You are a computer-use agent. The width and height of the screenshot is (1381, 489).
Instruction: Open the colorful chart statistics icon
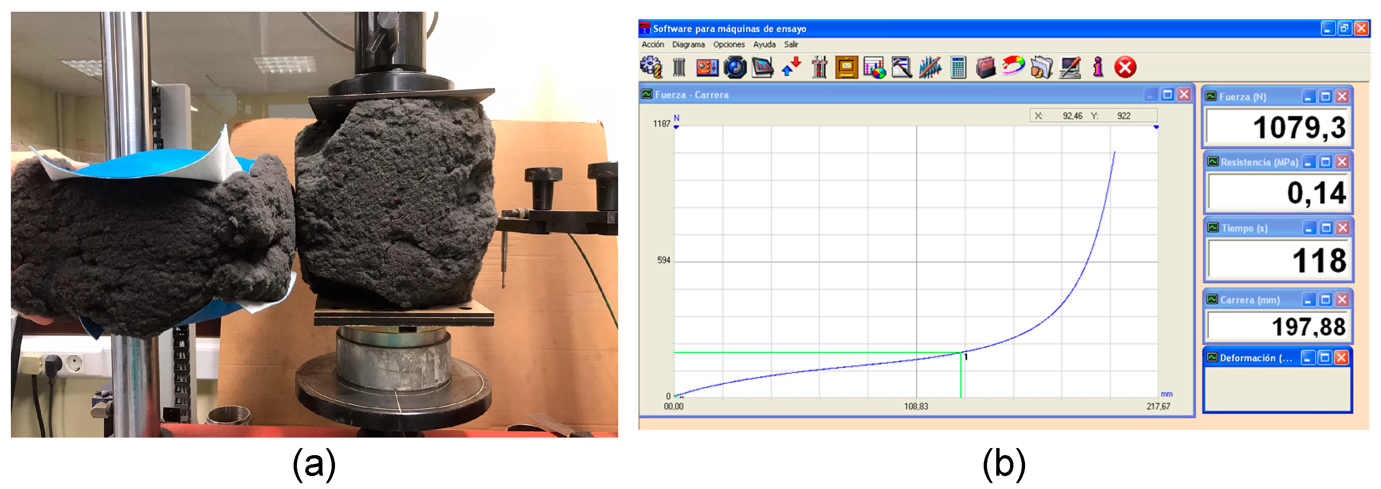tap(875, 67)
